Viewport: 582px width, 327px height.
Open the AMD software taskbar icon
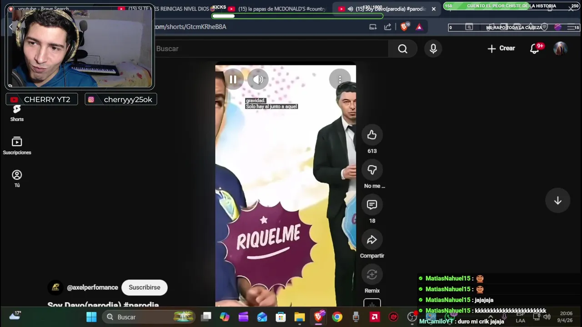pos(375,317)
